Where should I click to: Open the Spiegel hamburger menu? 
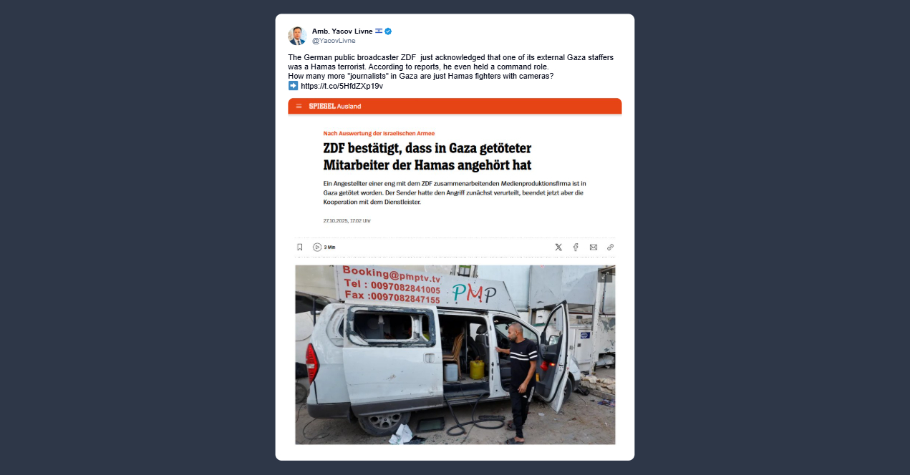pyautogui.click(x=299, y=106)
